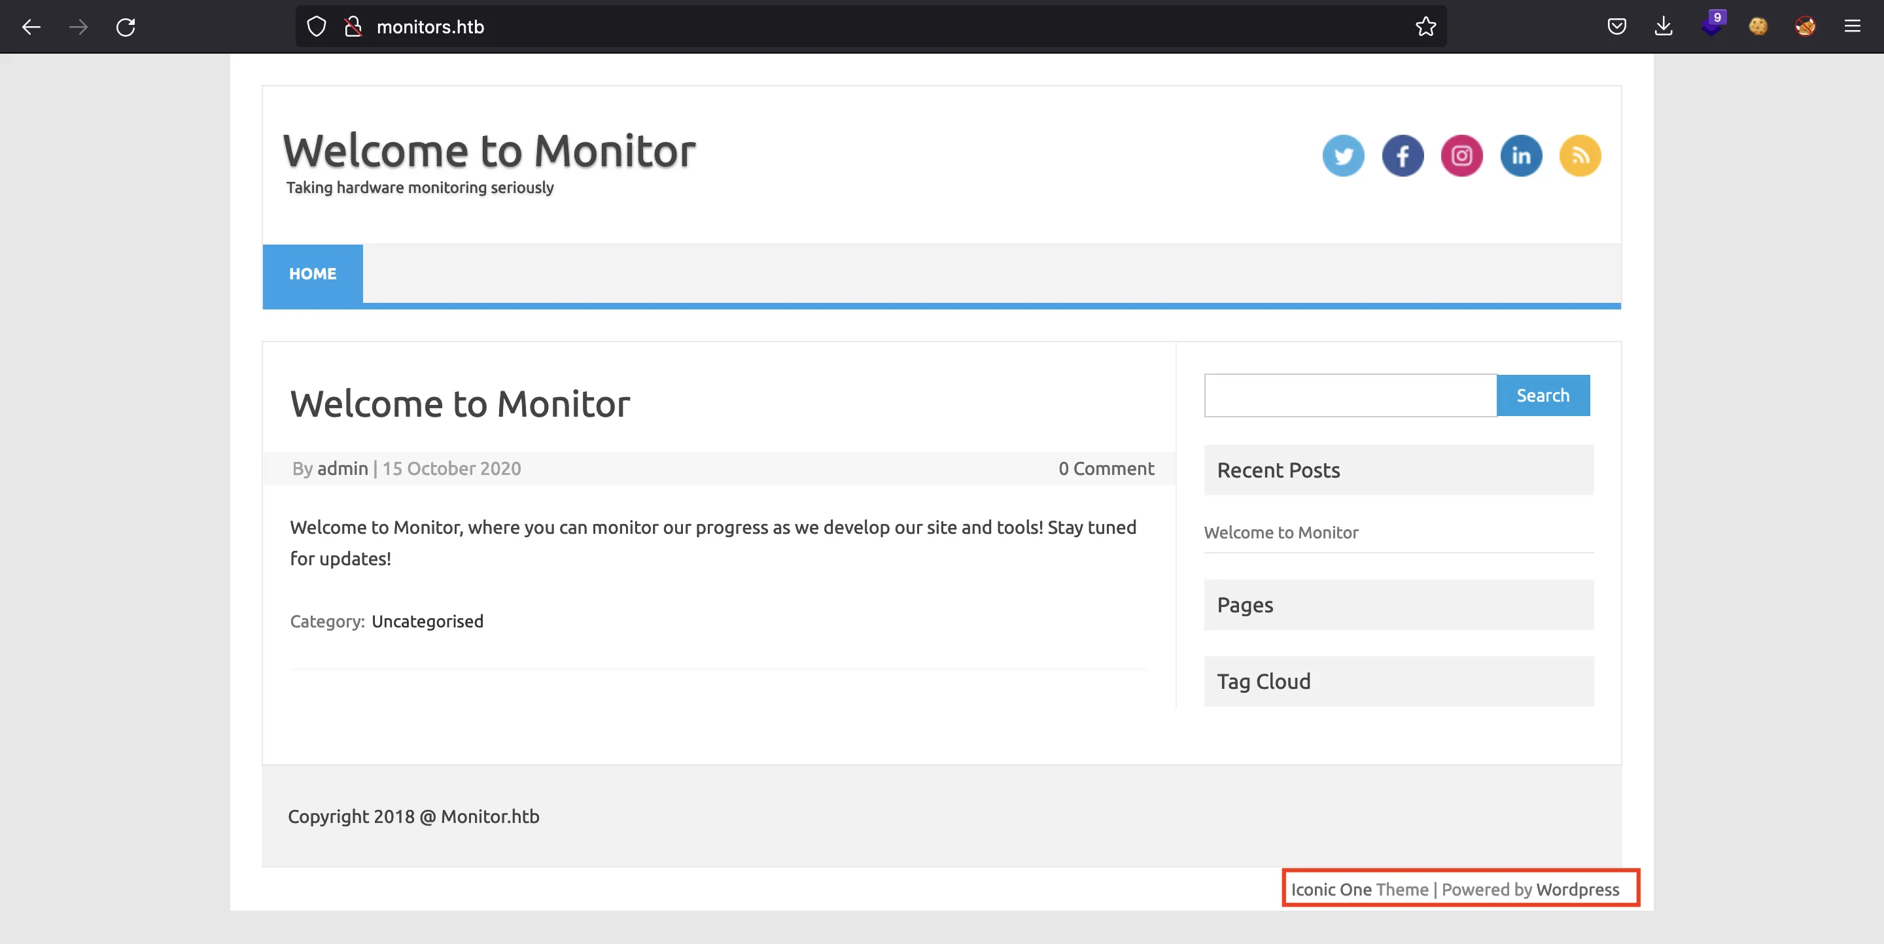Reload the monitors.htb page
This screenshot has height=944, width=1884.
tap(126, 27)
